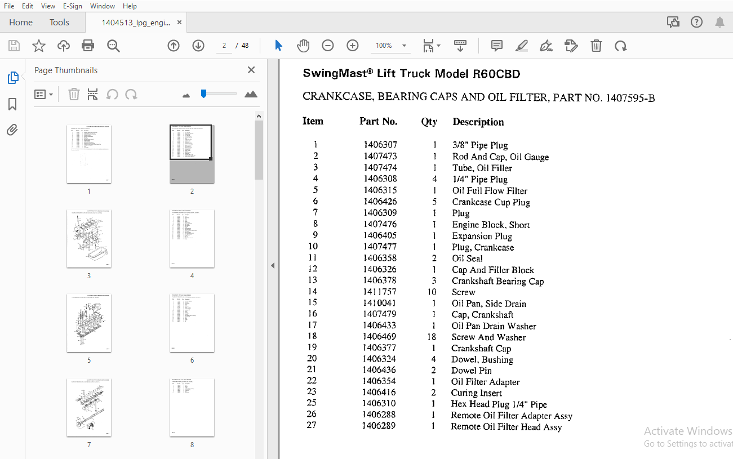Open thumbnails options dropdown menu
The image size is (733, 459).
pos(44,95)
